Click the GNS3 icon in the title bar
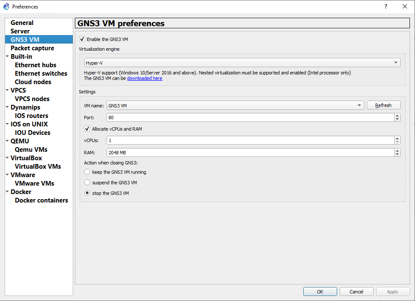415x301 pixels. (6, 6)
